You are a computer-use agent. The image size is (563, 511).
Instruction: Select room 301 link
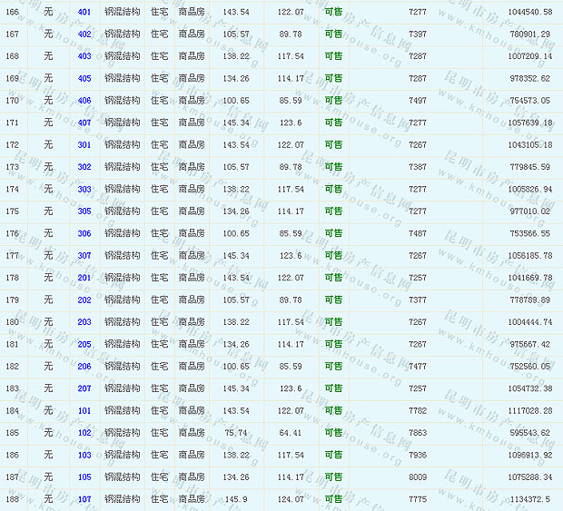tap(84, 145)
